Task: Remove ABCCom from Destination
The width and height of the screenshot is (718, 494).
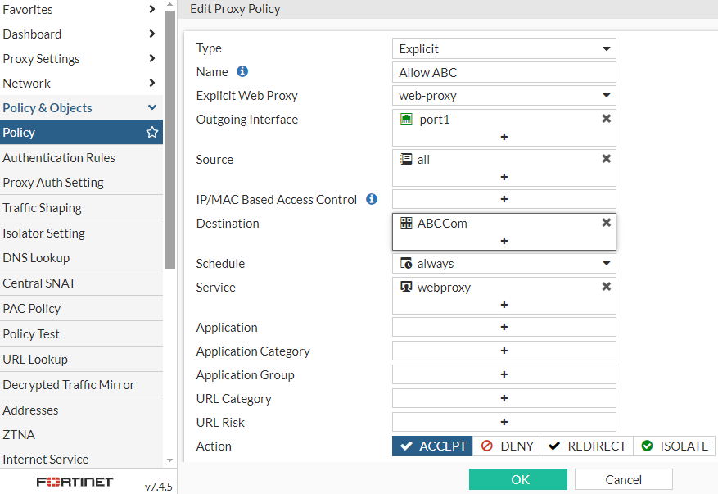Action: click(x=607, y=223)
